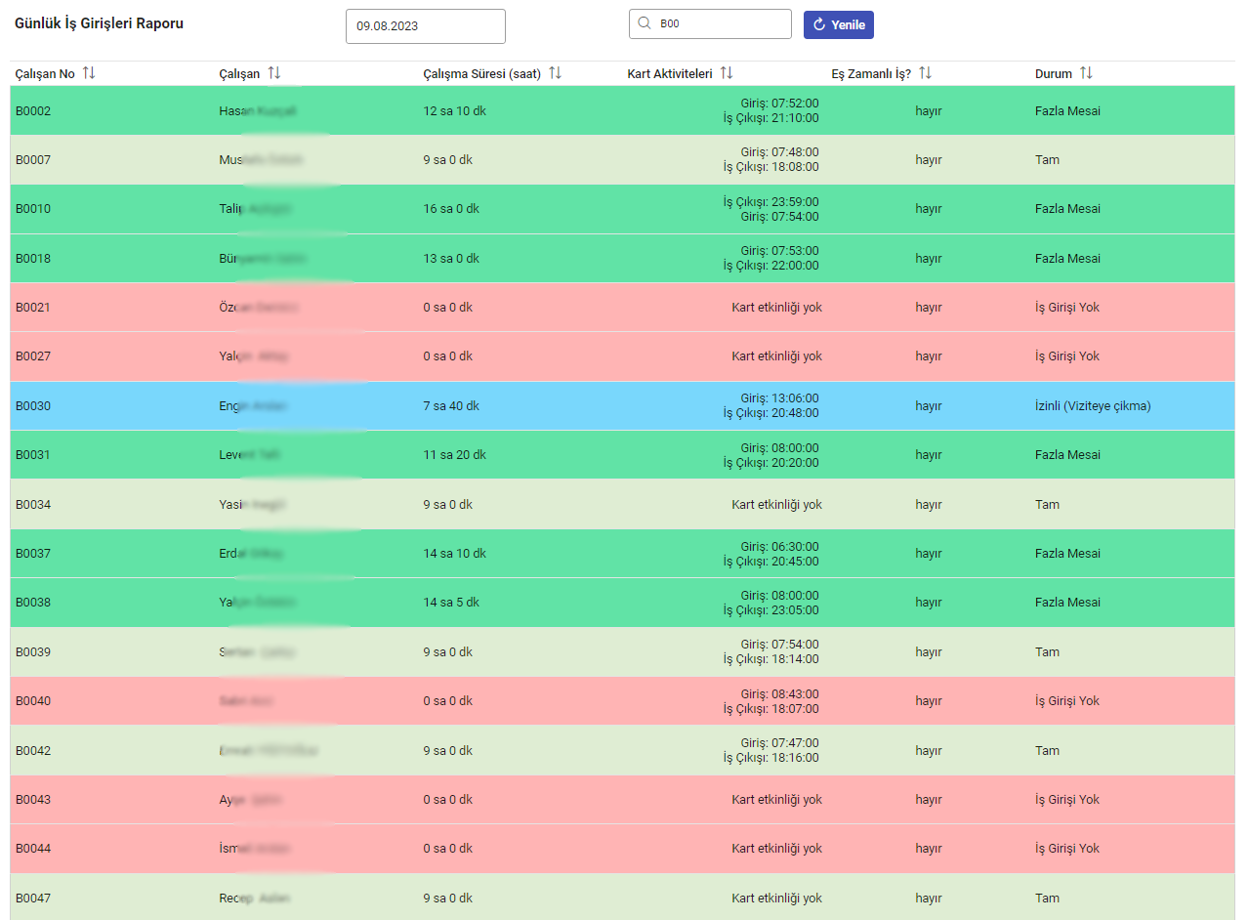Focus the search input containing B00
Viewport: 1249px width, 920px height.
click(718, 24)
